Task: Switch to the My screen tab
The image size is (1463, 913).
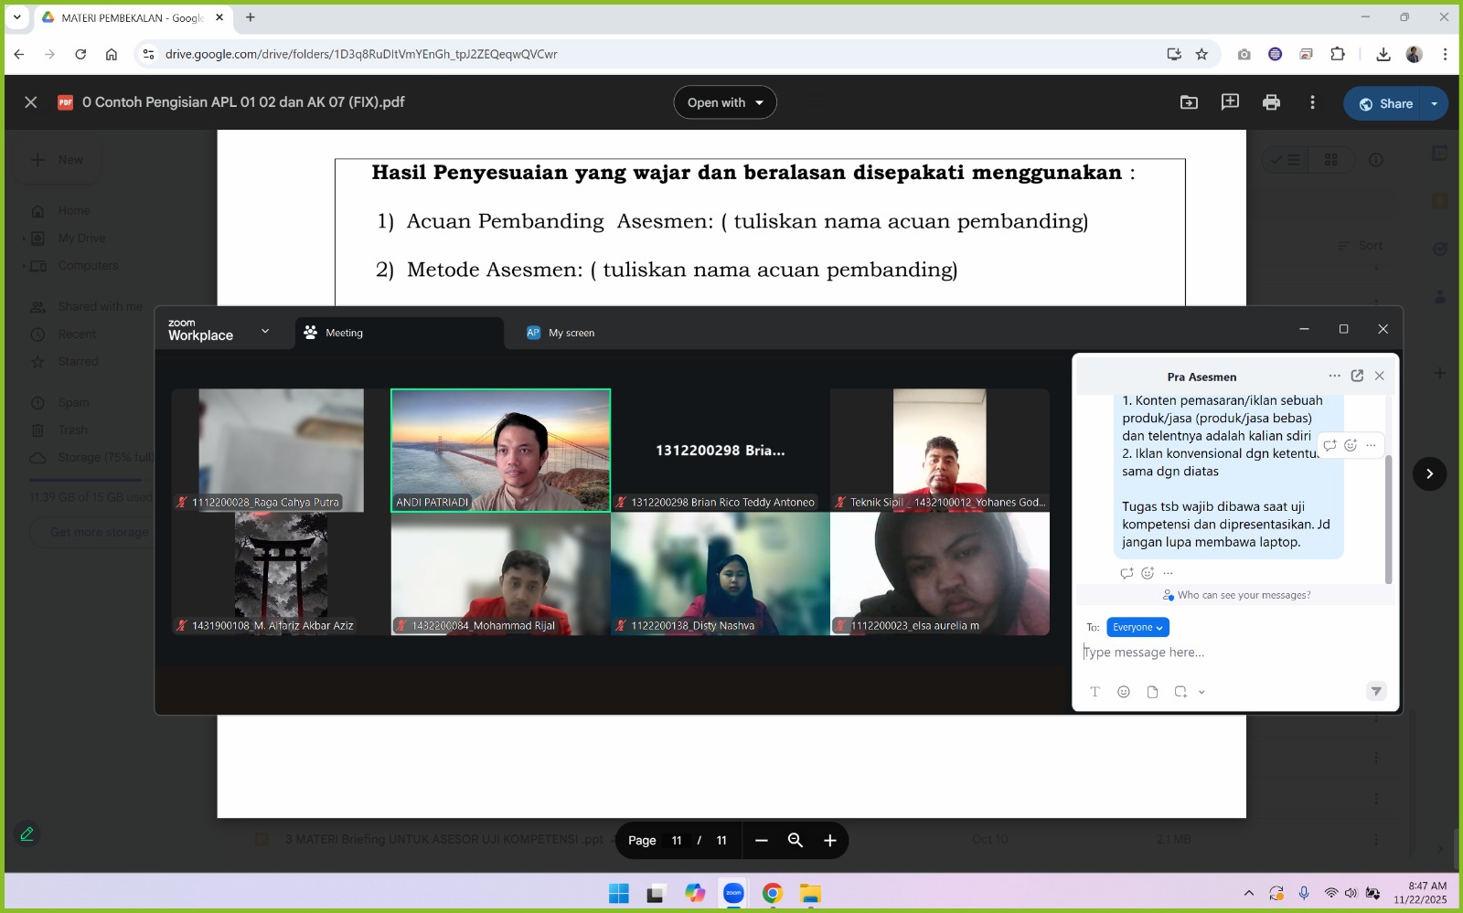Action: [x=571, y=333]
